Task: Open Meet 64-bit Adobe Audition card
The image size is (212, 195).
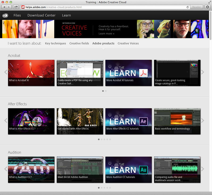Action: tap(80, 170)
